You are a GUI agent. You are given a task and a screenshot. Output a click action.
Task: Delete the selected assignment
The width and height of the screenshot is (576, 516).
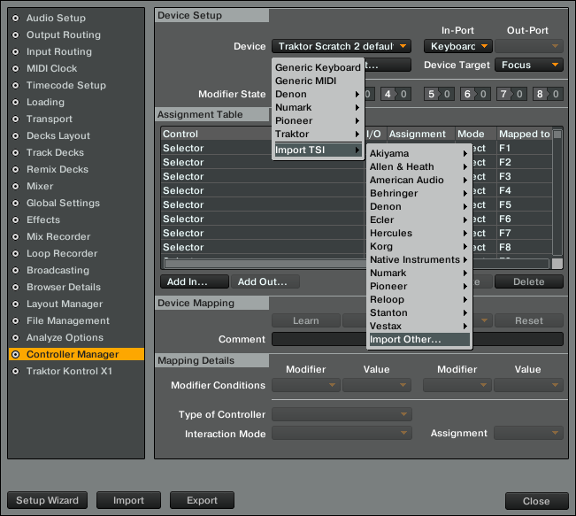point(528,281)
